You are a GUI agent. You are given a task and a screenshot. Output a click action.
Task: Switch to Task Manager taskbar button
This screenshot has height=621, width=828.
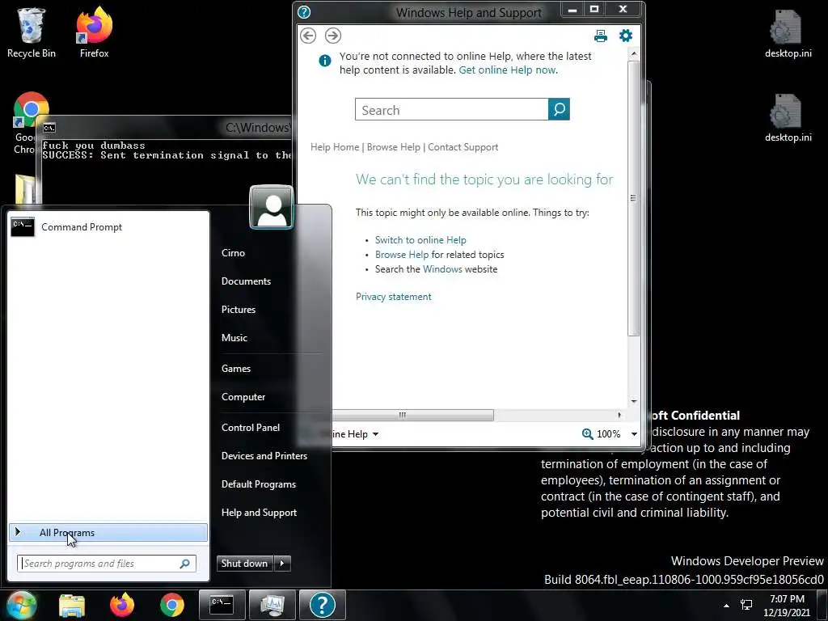[272, 605]
